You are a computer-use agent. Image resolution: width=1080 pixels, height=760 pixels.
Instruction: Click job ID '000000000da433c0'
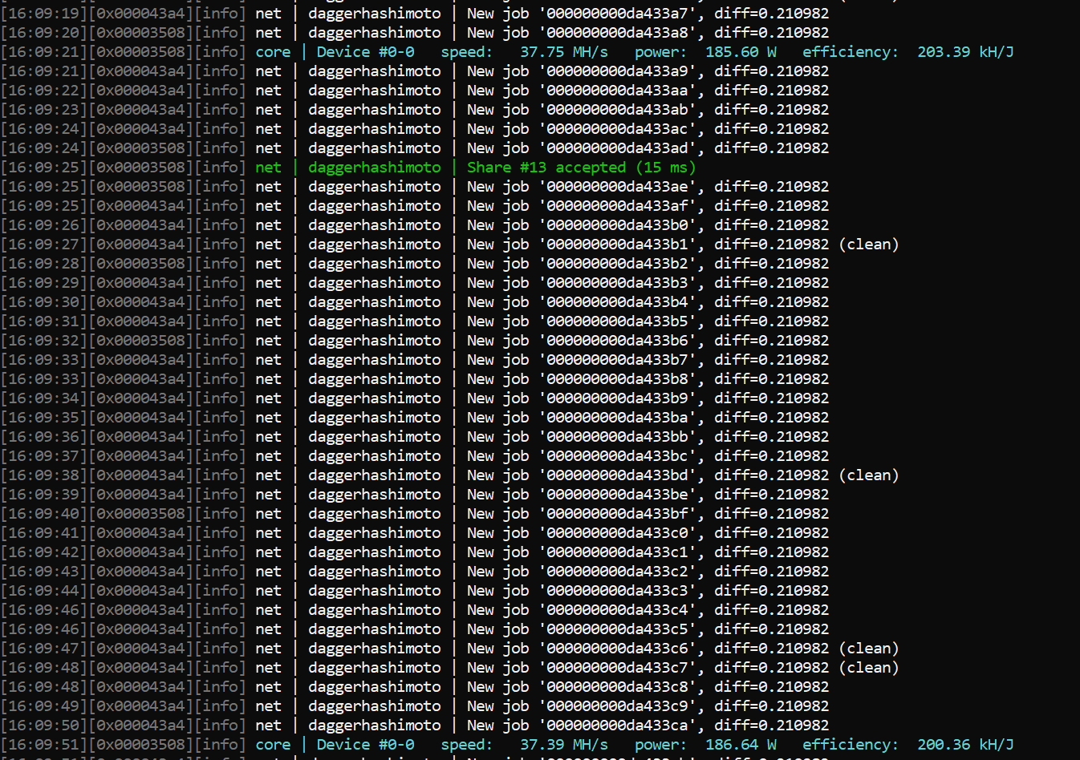click(617, 533)
